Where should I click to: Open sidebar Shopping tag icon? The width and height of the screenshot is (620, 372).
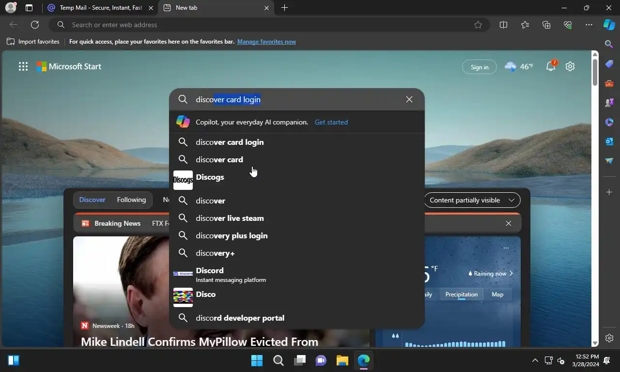(609, 64)
